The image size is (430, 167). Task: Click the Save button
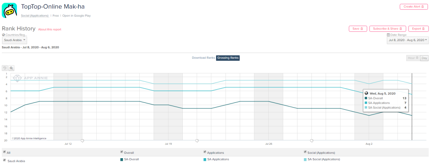pos(358,29)
